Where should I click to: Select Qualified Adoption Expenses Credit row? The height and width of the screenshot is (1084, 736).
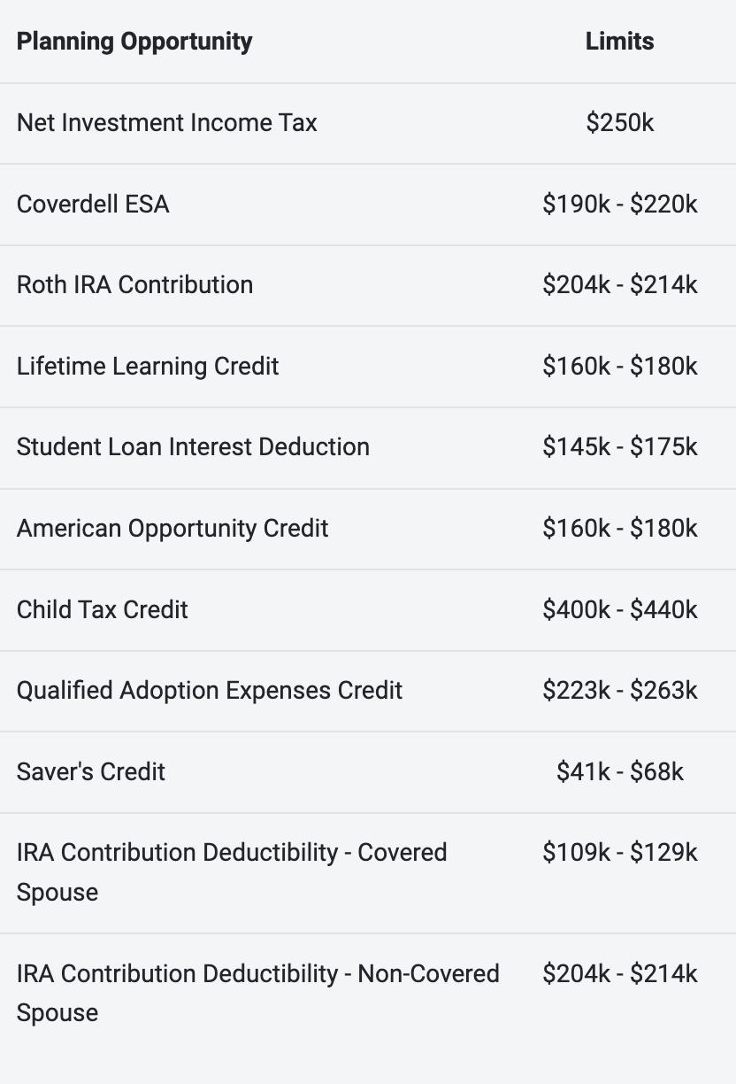point(368,691)
